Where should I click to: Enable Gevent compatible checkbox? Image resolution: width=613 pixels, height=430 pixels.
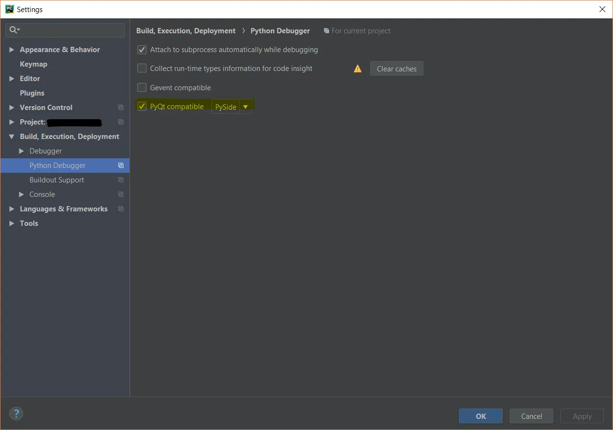142,87
